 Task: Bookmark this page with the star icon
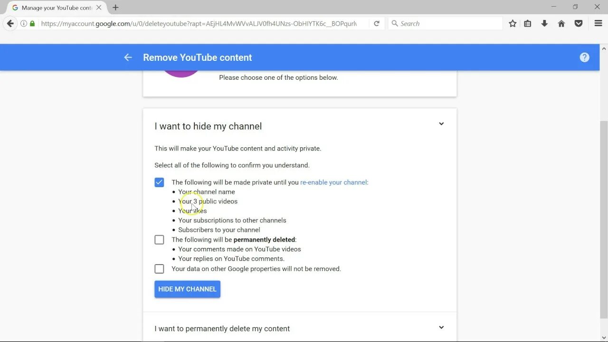513,23
